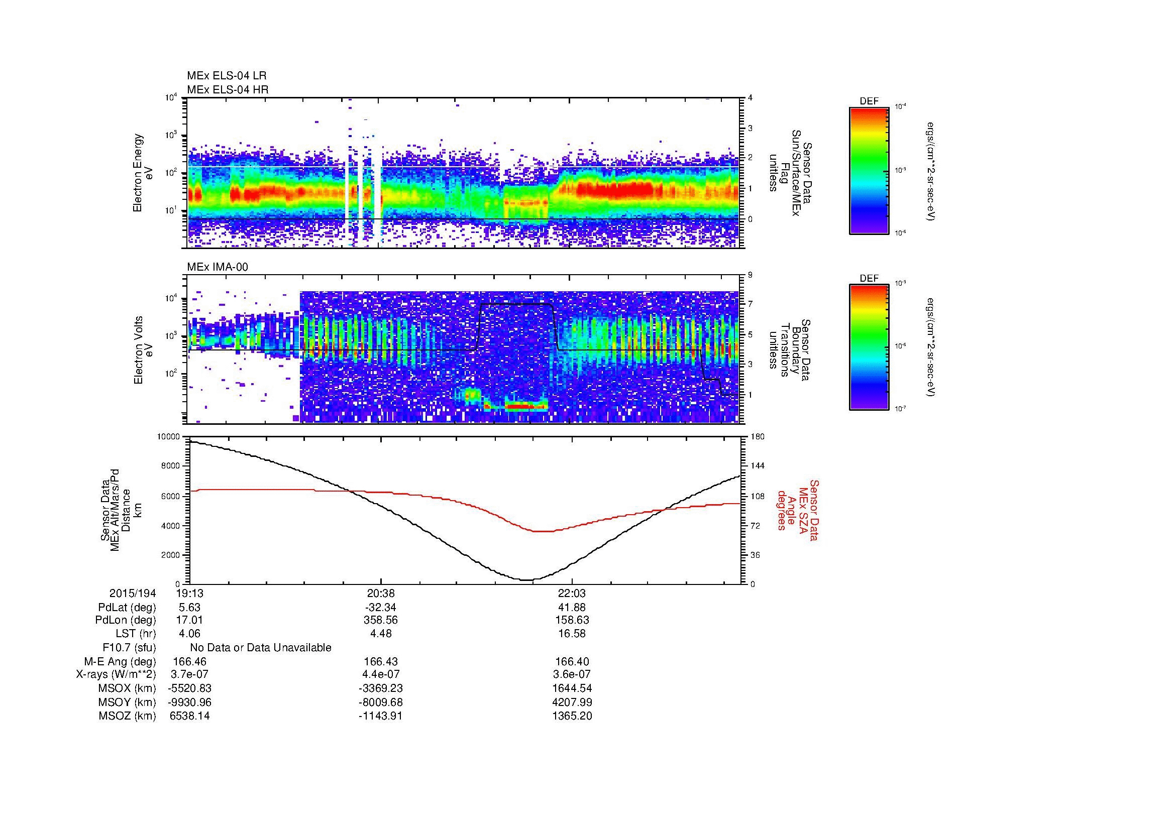Click the 'MSOZ (km)' row label
This screenshot has height=830, width=1175.
(x=127, y=716)
